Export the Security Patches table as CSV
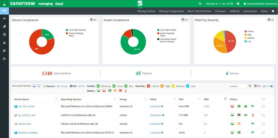 pyautogui.click(x=257, y=86)
